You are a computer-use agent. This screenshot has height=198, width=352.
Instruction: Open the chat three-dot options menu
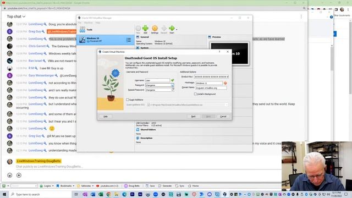coord(301,16)
